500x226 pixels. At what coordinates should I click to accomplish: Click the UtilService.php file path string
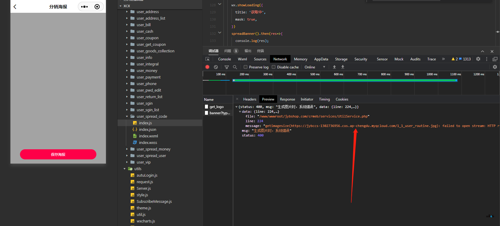point(313,116)
